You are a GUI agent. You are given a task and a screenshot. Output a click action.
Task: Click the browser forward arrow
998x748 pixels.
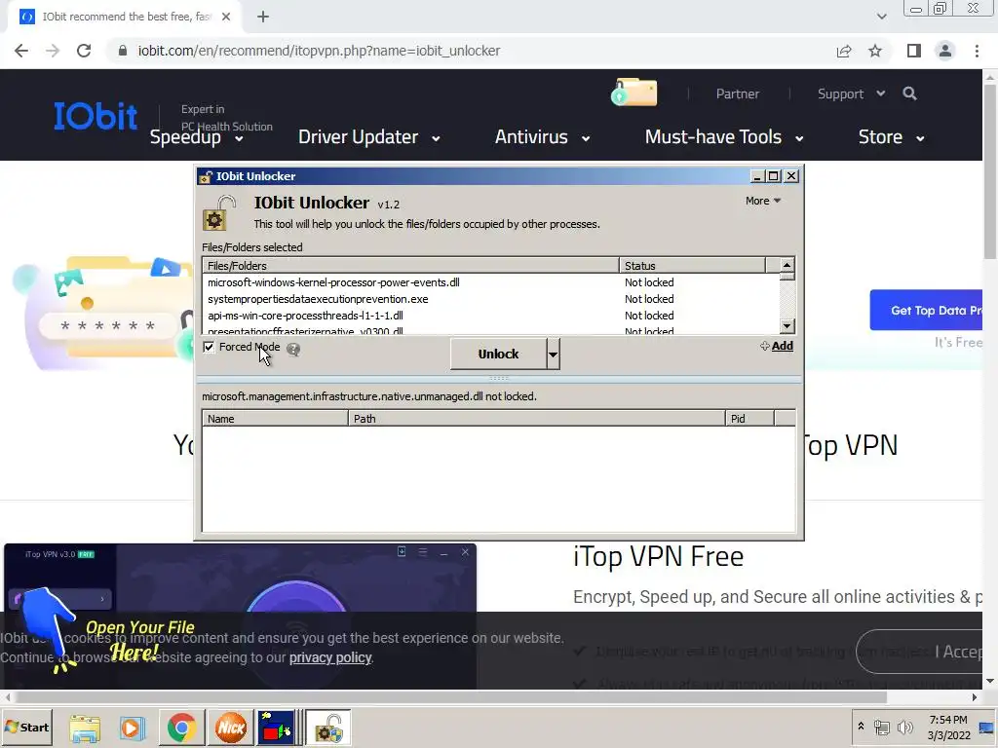click(53, 51)
